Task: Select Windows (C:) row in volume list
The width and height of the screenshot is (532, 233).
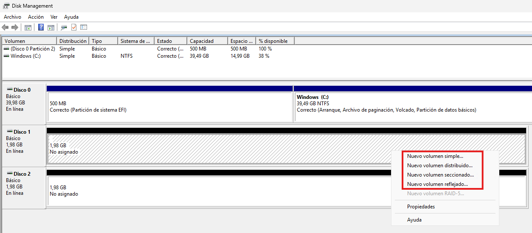Action: tap(25, 56)
